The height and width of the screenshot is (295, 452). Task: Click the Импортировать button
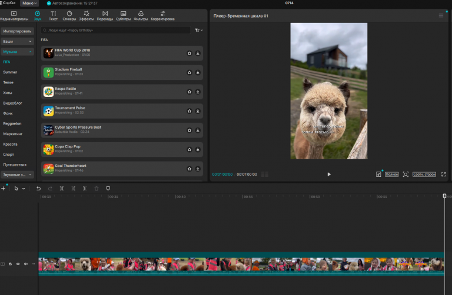pos(17,31)
